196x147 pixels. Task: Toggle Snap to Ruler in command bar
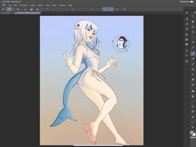(105, 9)
